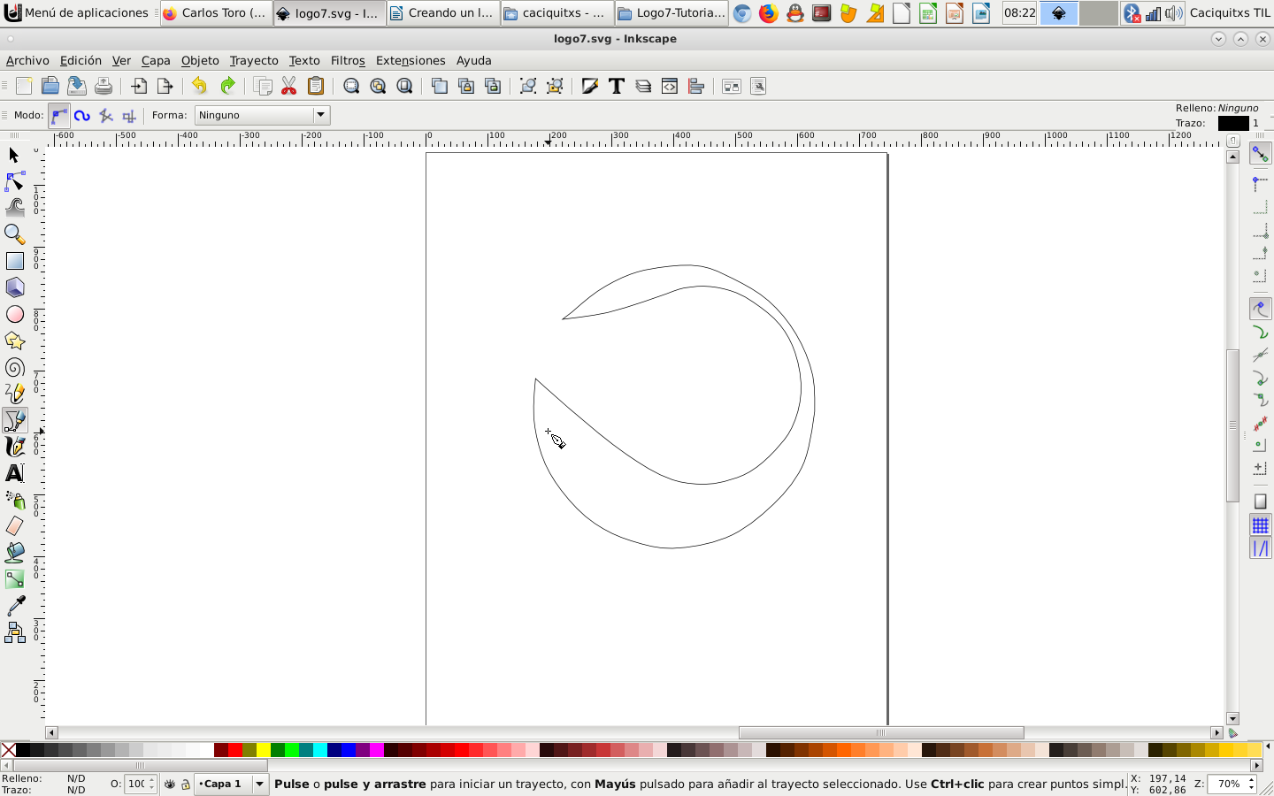
Task: Select the Eraser tool
Action: (x=14, y=526)
